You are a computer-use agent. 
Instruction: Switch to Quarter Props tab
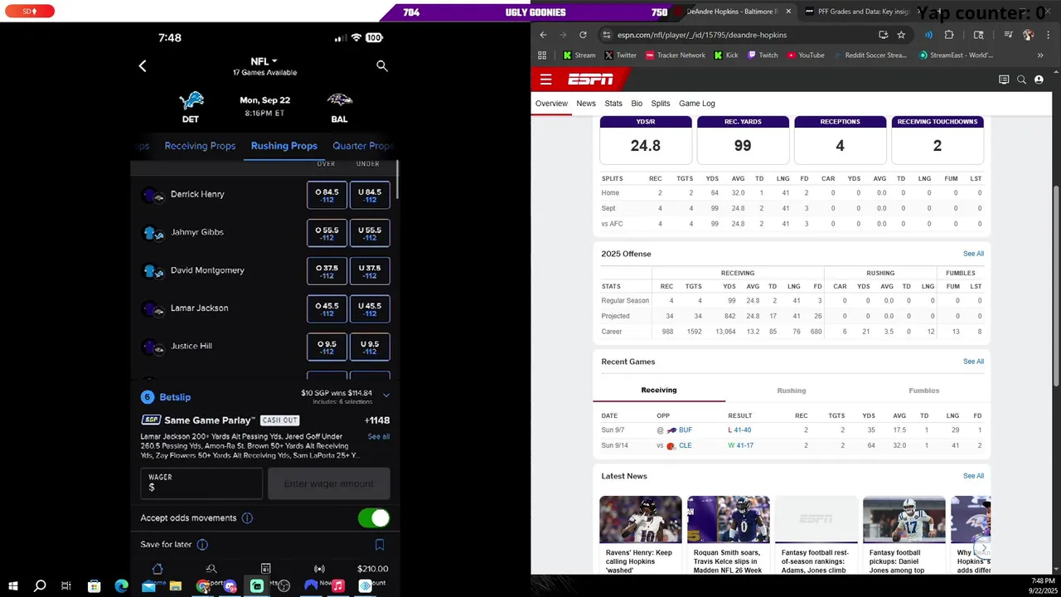pyautogui.click(x=362, y=146)
